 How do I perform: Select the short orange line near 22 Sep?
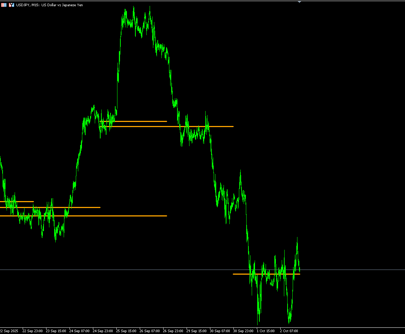pos(17,201)
